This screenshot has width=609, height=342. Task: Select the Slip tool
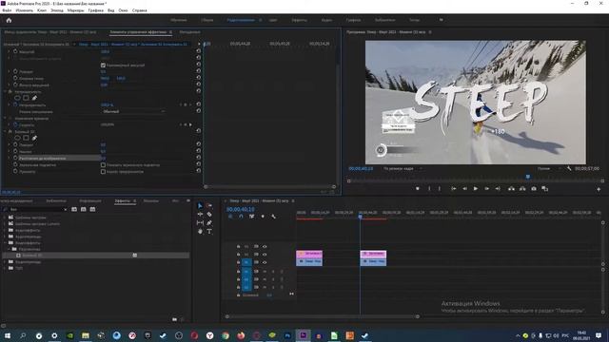200,222
